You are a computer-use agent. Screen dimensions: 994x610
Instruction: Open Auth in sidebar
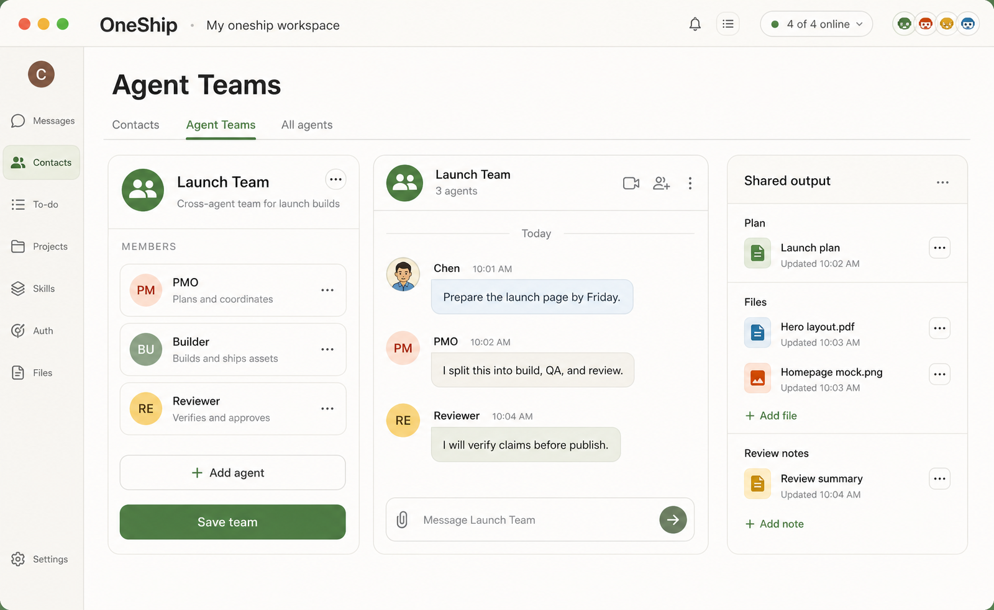pyautogui.click(x=42, y=331)
